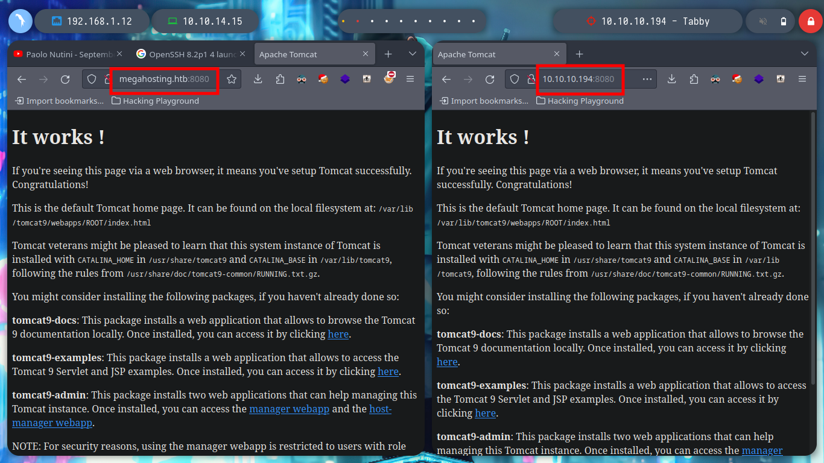Open Extensions puzzle icon in megahosting.htb window
Screen dimensions: 824x463
tap(280, 79)
